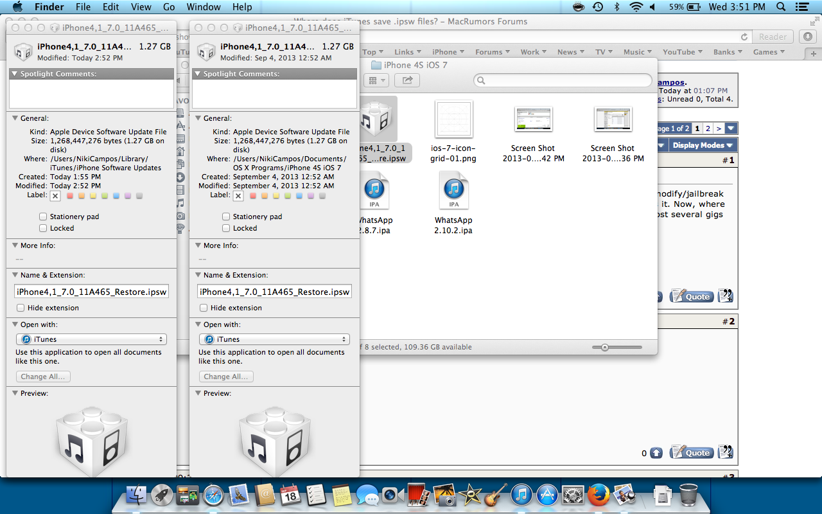Check Stationery pad in Today 2:52 PM Info window
Image resolution: width=822 pixels, height=514 pixels.
[43, 217]
